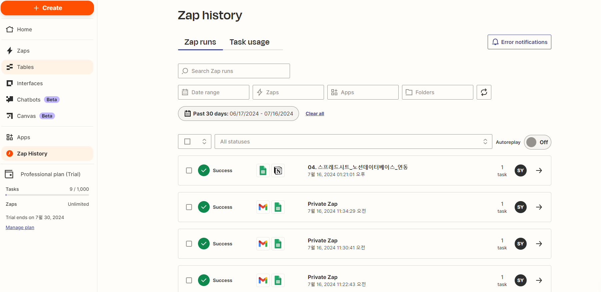Click Google Sheets icon in 11:30:41 run
Screen dimensions: 601x292
pyautogui.click(x=278, y=244)
